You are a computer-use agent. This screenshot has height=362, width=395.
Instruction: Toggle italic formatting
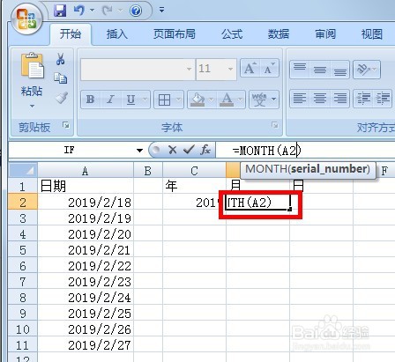[110, 100]
